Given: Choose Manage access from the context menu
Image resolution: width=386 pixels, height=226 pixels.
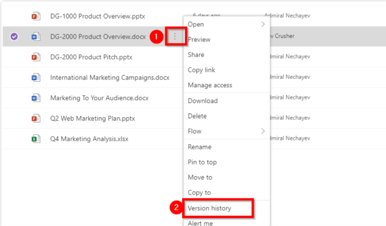Looking at the screenshot, I should click(210, 85).
